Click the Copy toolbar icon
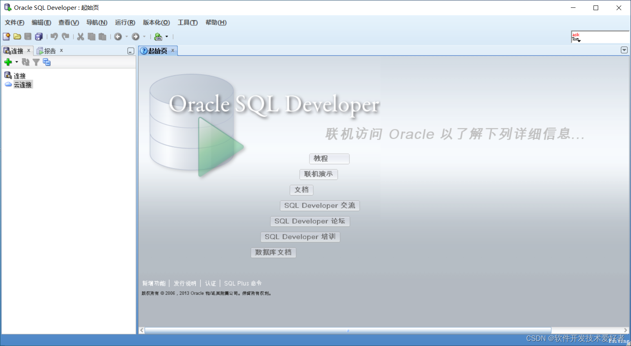631x346 pixels. (x=91, y=36)
